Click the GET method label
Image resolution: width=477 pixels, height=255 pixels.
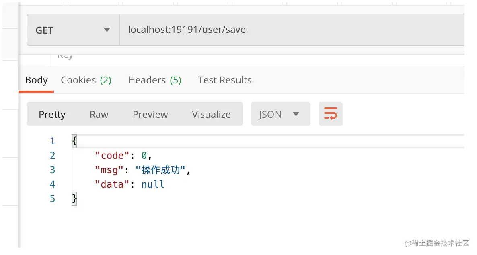[45, 30]
